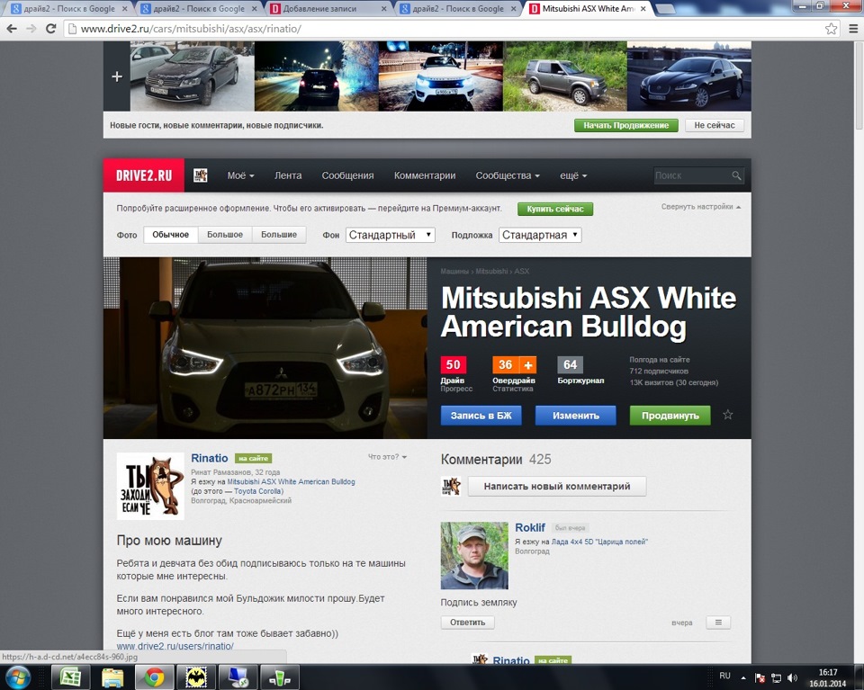The height and width of the screenshot is (690, 864).
Task: Open Подложка Стандартная dropdown
Action: (540, 235)
